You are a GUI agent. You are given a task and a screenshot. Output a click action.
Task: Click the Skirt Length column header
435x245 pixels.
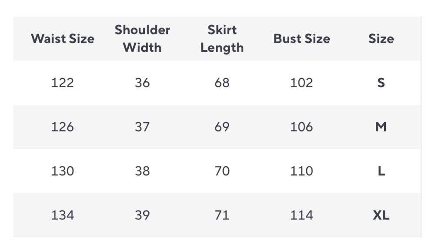(x=222, y=39)
